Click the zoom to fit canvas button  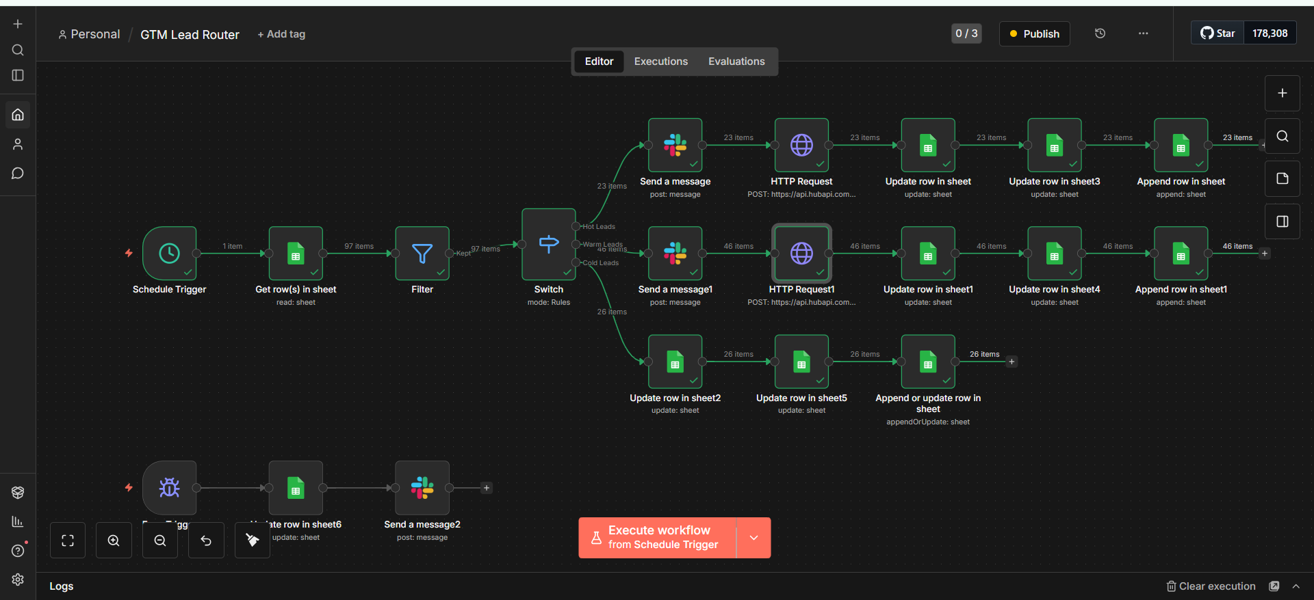[x=68, y=541]
